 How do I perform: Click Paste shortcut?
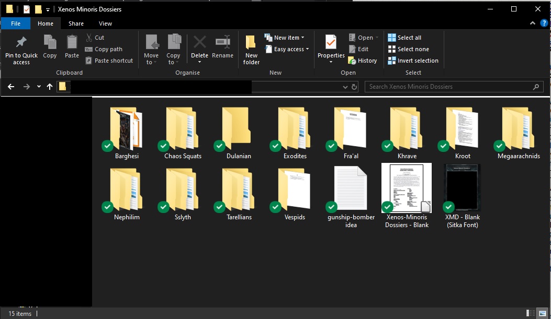(109, 61)
